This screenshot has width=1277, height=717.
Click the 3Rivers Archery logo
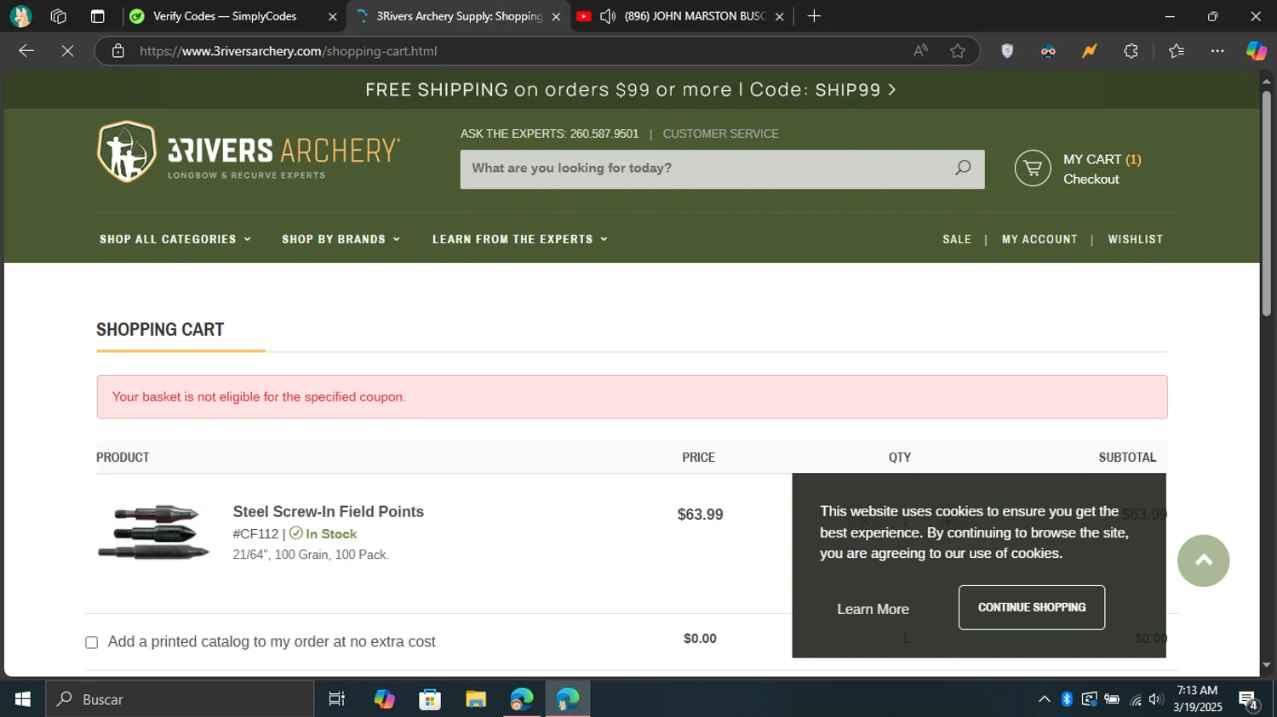click(248, 151)
